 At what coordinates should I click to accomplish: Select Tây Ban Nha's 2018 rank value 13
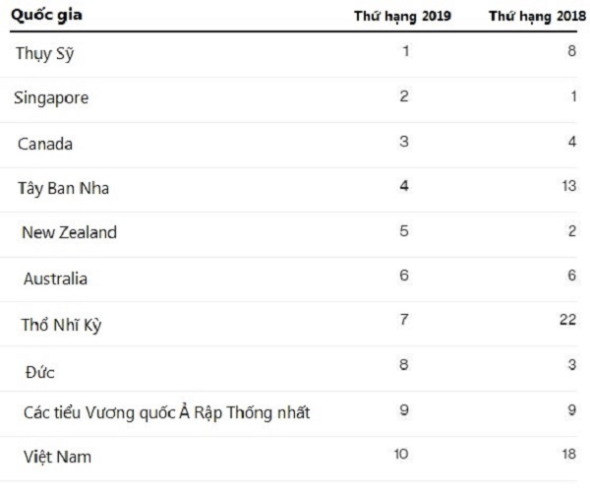pyautogui.click(x=568, y=186)
